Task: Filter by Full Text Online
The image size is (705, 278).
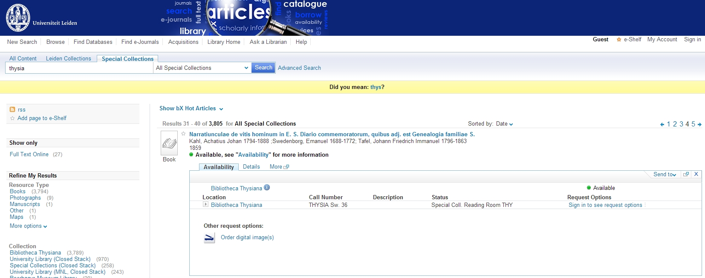Action: (29, 154)
